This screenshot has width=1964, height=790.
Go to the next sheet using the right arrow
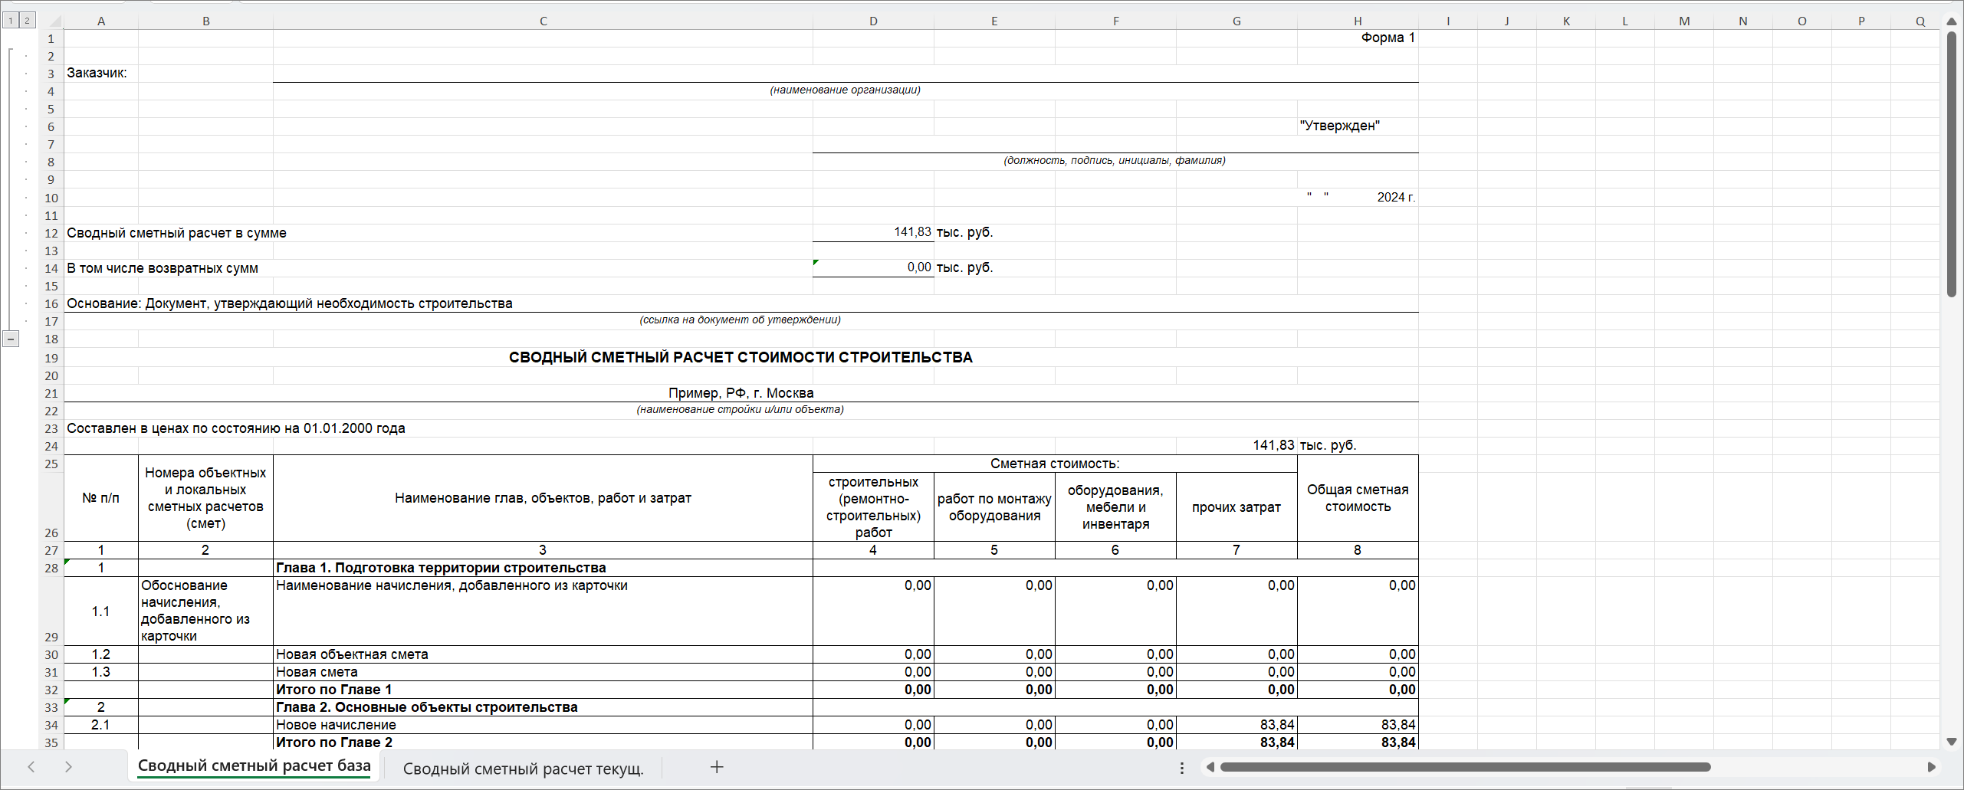68,767
